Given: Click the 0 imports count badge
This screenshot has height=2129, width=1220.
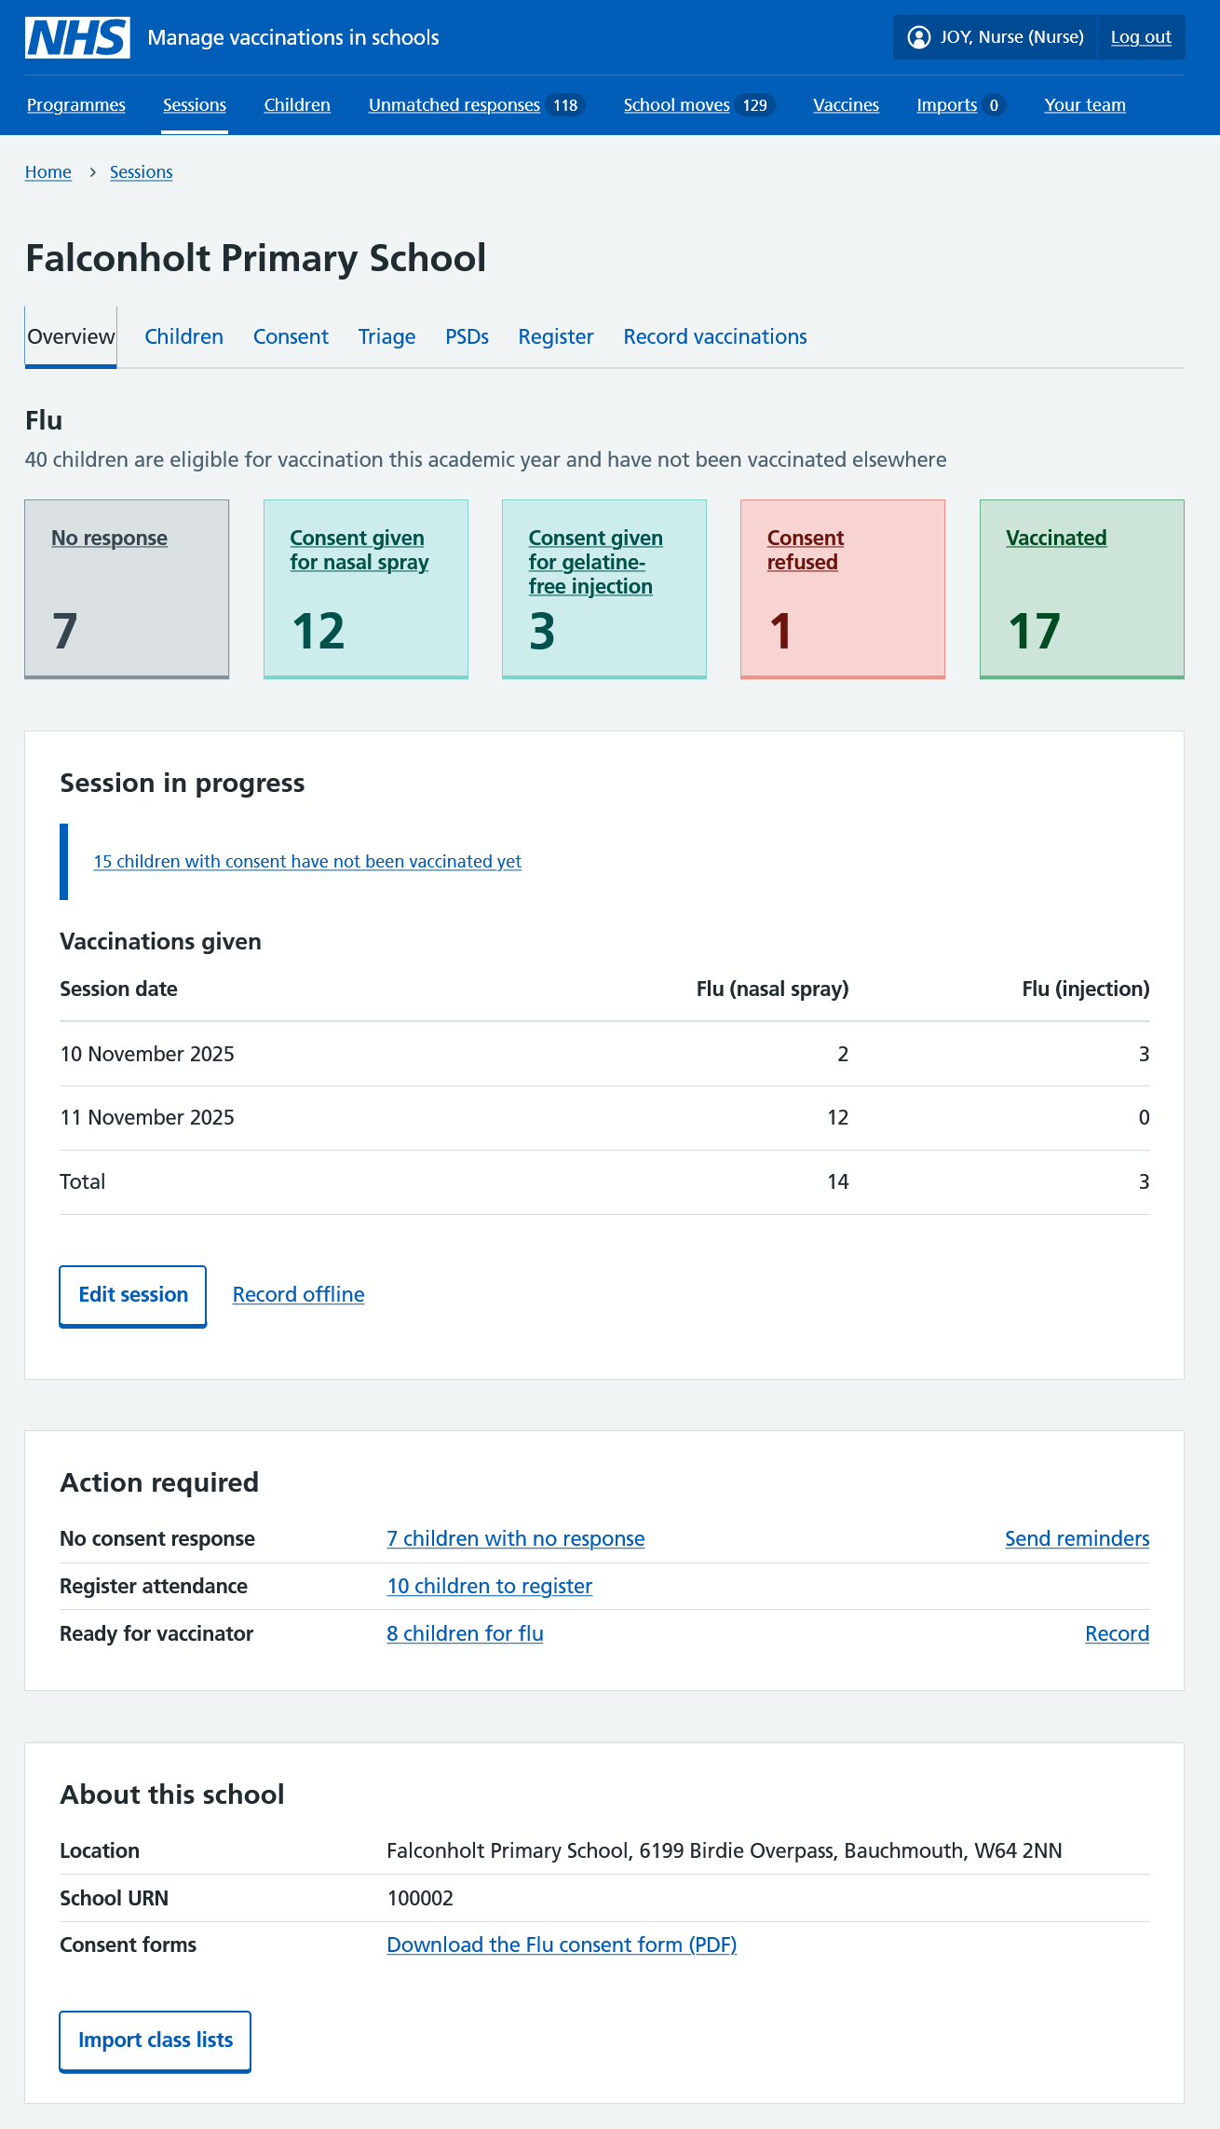Looking at the screenshot, I should pos(994,105).
